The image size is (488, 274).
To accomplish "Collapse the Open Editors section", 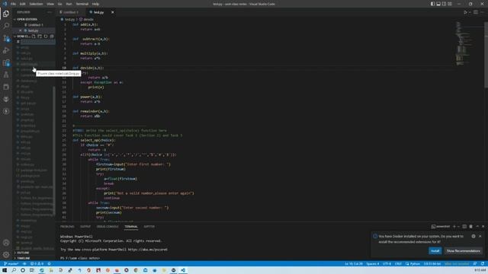I will coord(27,19).
